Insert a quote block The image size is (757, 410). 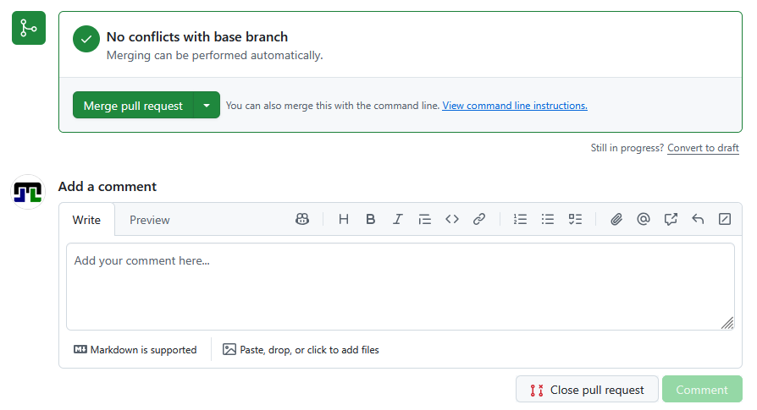(424, 219)
